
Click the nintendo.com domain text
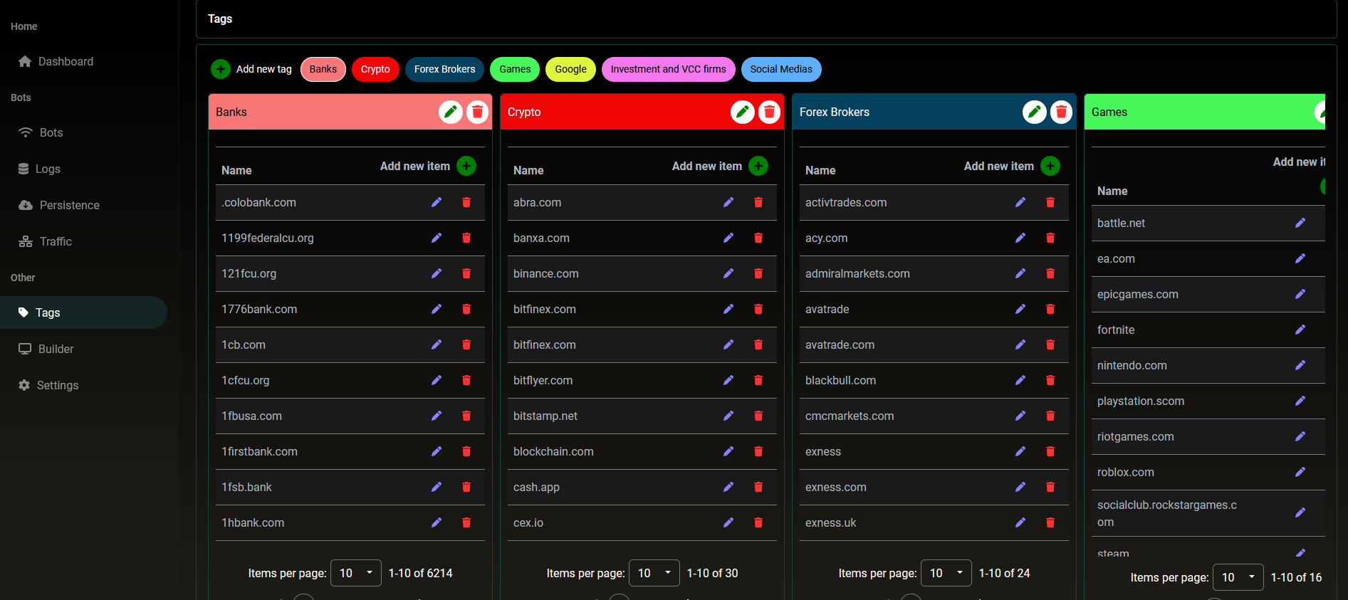coord(1132,365)
